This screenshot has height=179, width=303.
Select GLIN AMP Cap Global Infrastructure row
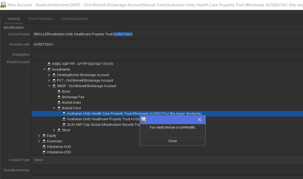(x=103, y=125)
